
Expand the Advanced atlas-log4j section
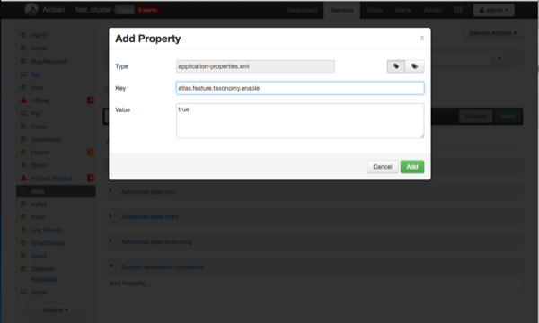[x=149, y=217]
